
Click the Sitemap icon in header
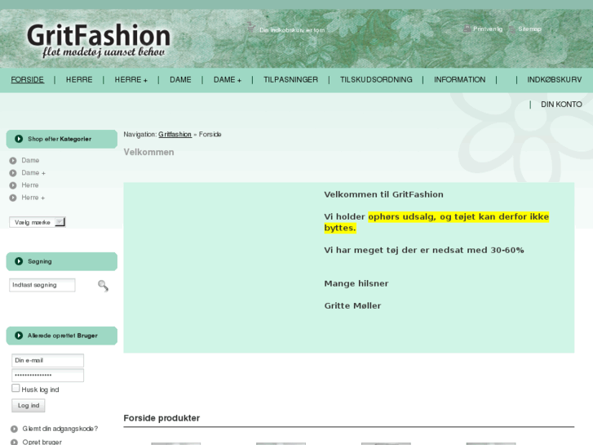pos(512,29)
